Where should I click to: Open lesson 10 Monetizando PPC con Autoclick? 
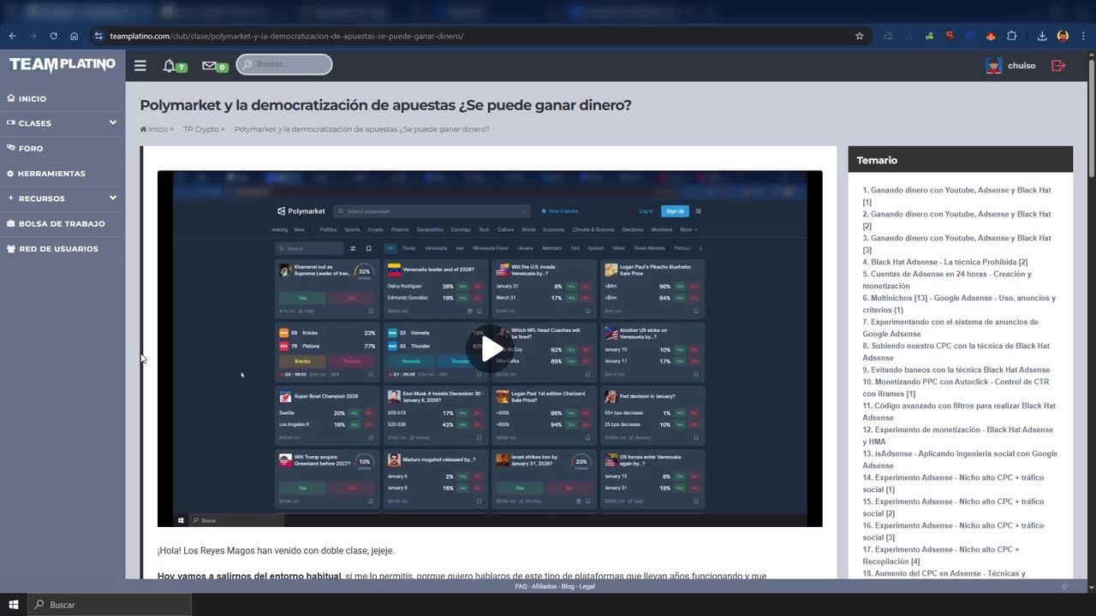[x=956, y=388]
